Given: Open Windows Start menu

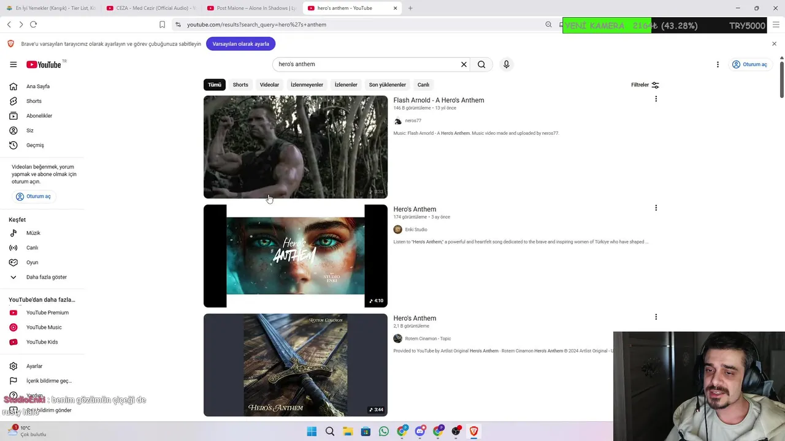Looking at the screenshot, I should (312, 431).
